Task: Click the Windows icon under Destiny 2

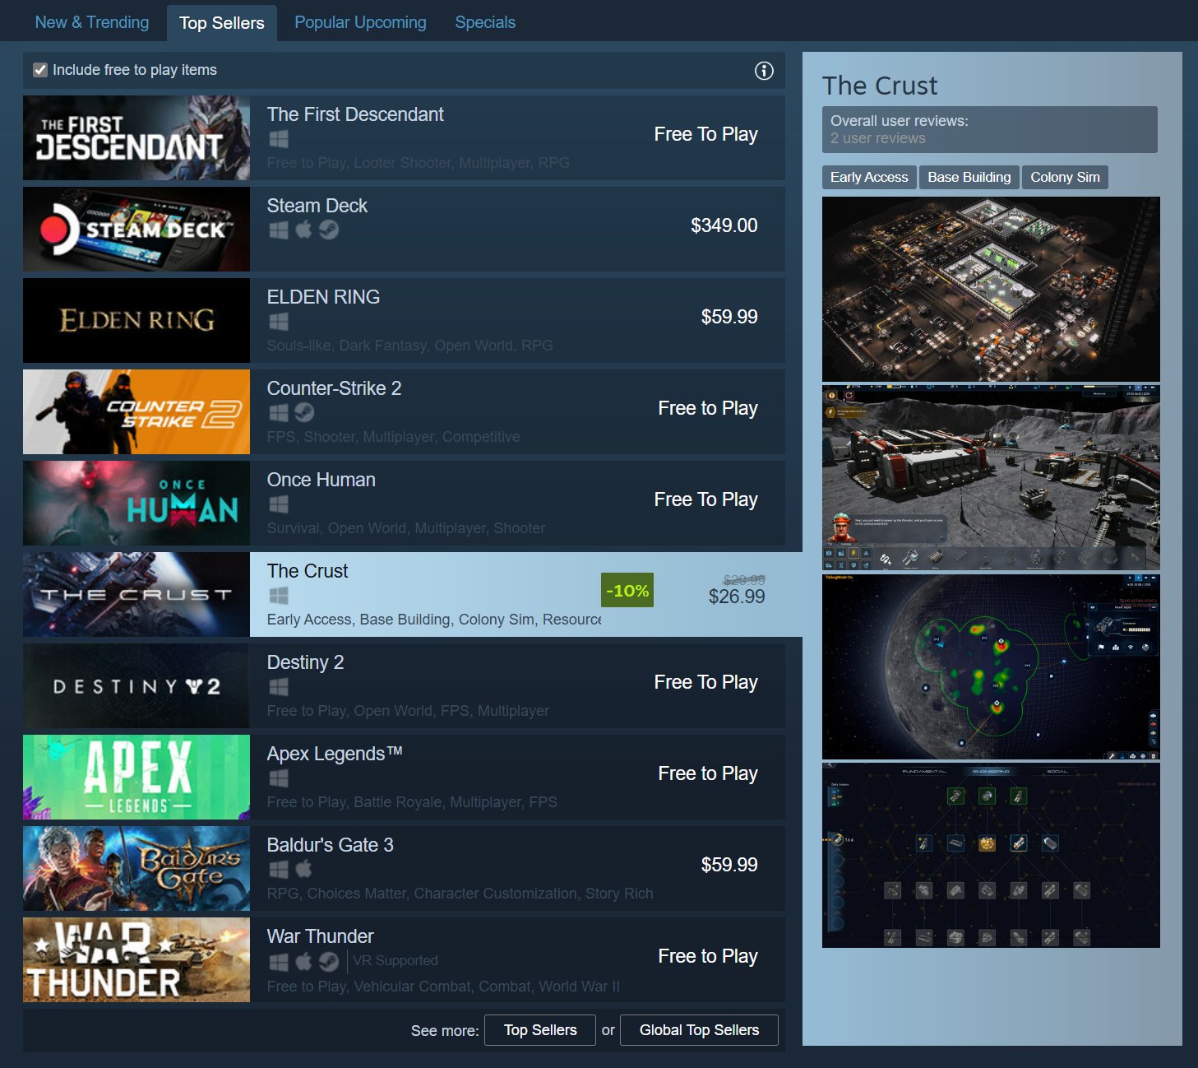Action: tap(279, 686)
